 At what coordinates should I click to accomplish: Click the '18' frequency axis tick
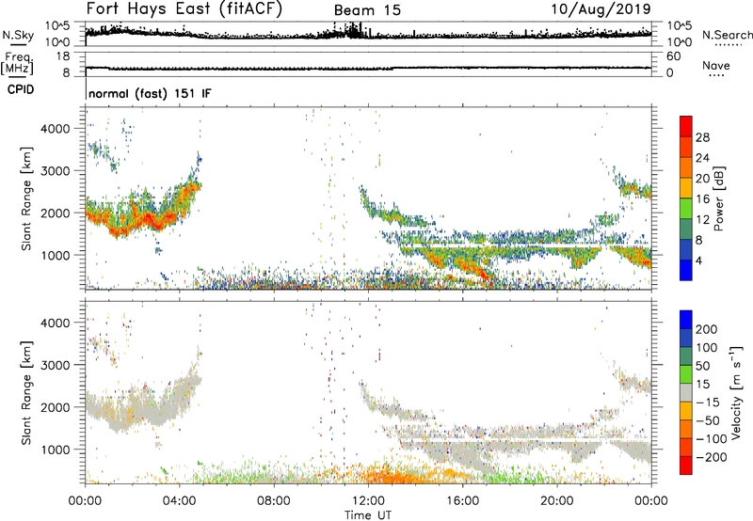[63, 56]
